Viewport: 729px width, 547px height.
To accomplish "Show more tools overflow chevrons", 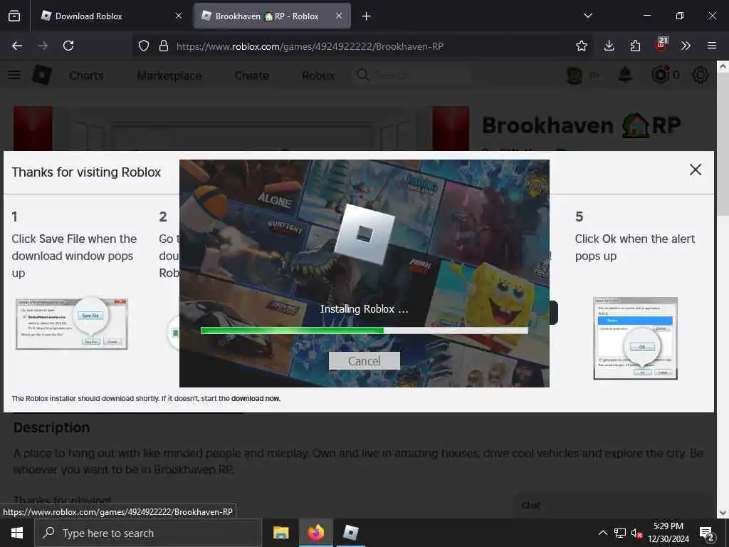I will [686, 46].
